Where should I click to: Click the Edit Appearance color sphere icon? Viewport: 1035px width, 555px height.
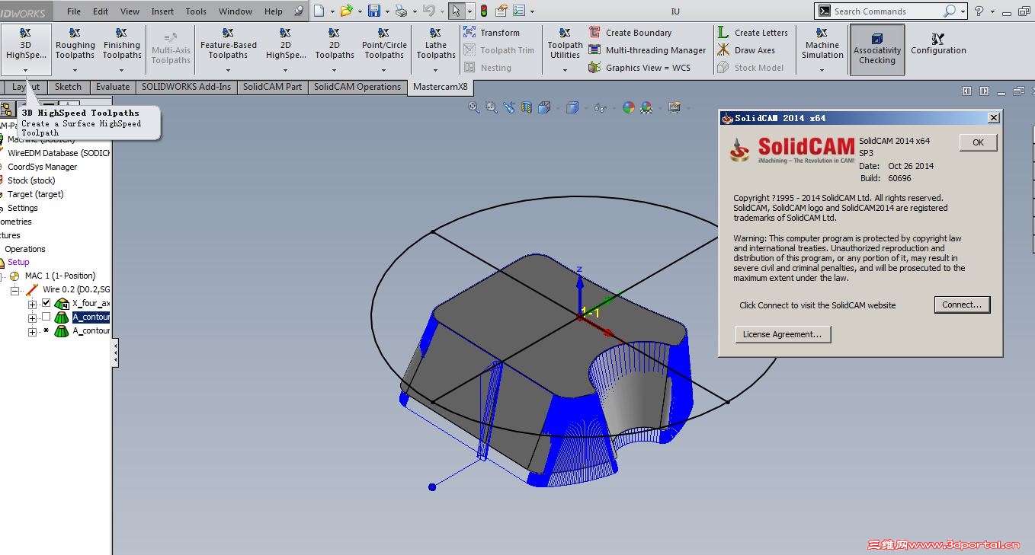[628, 108]
